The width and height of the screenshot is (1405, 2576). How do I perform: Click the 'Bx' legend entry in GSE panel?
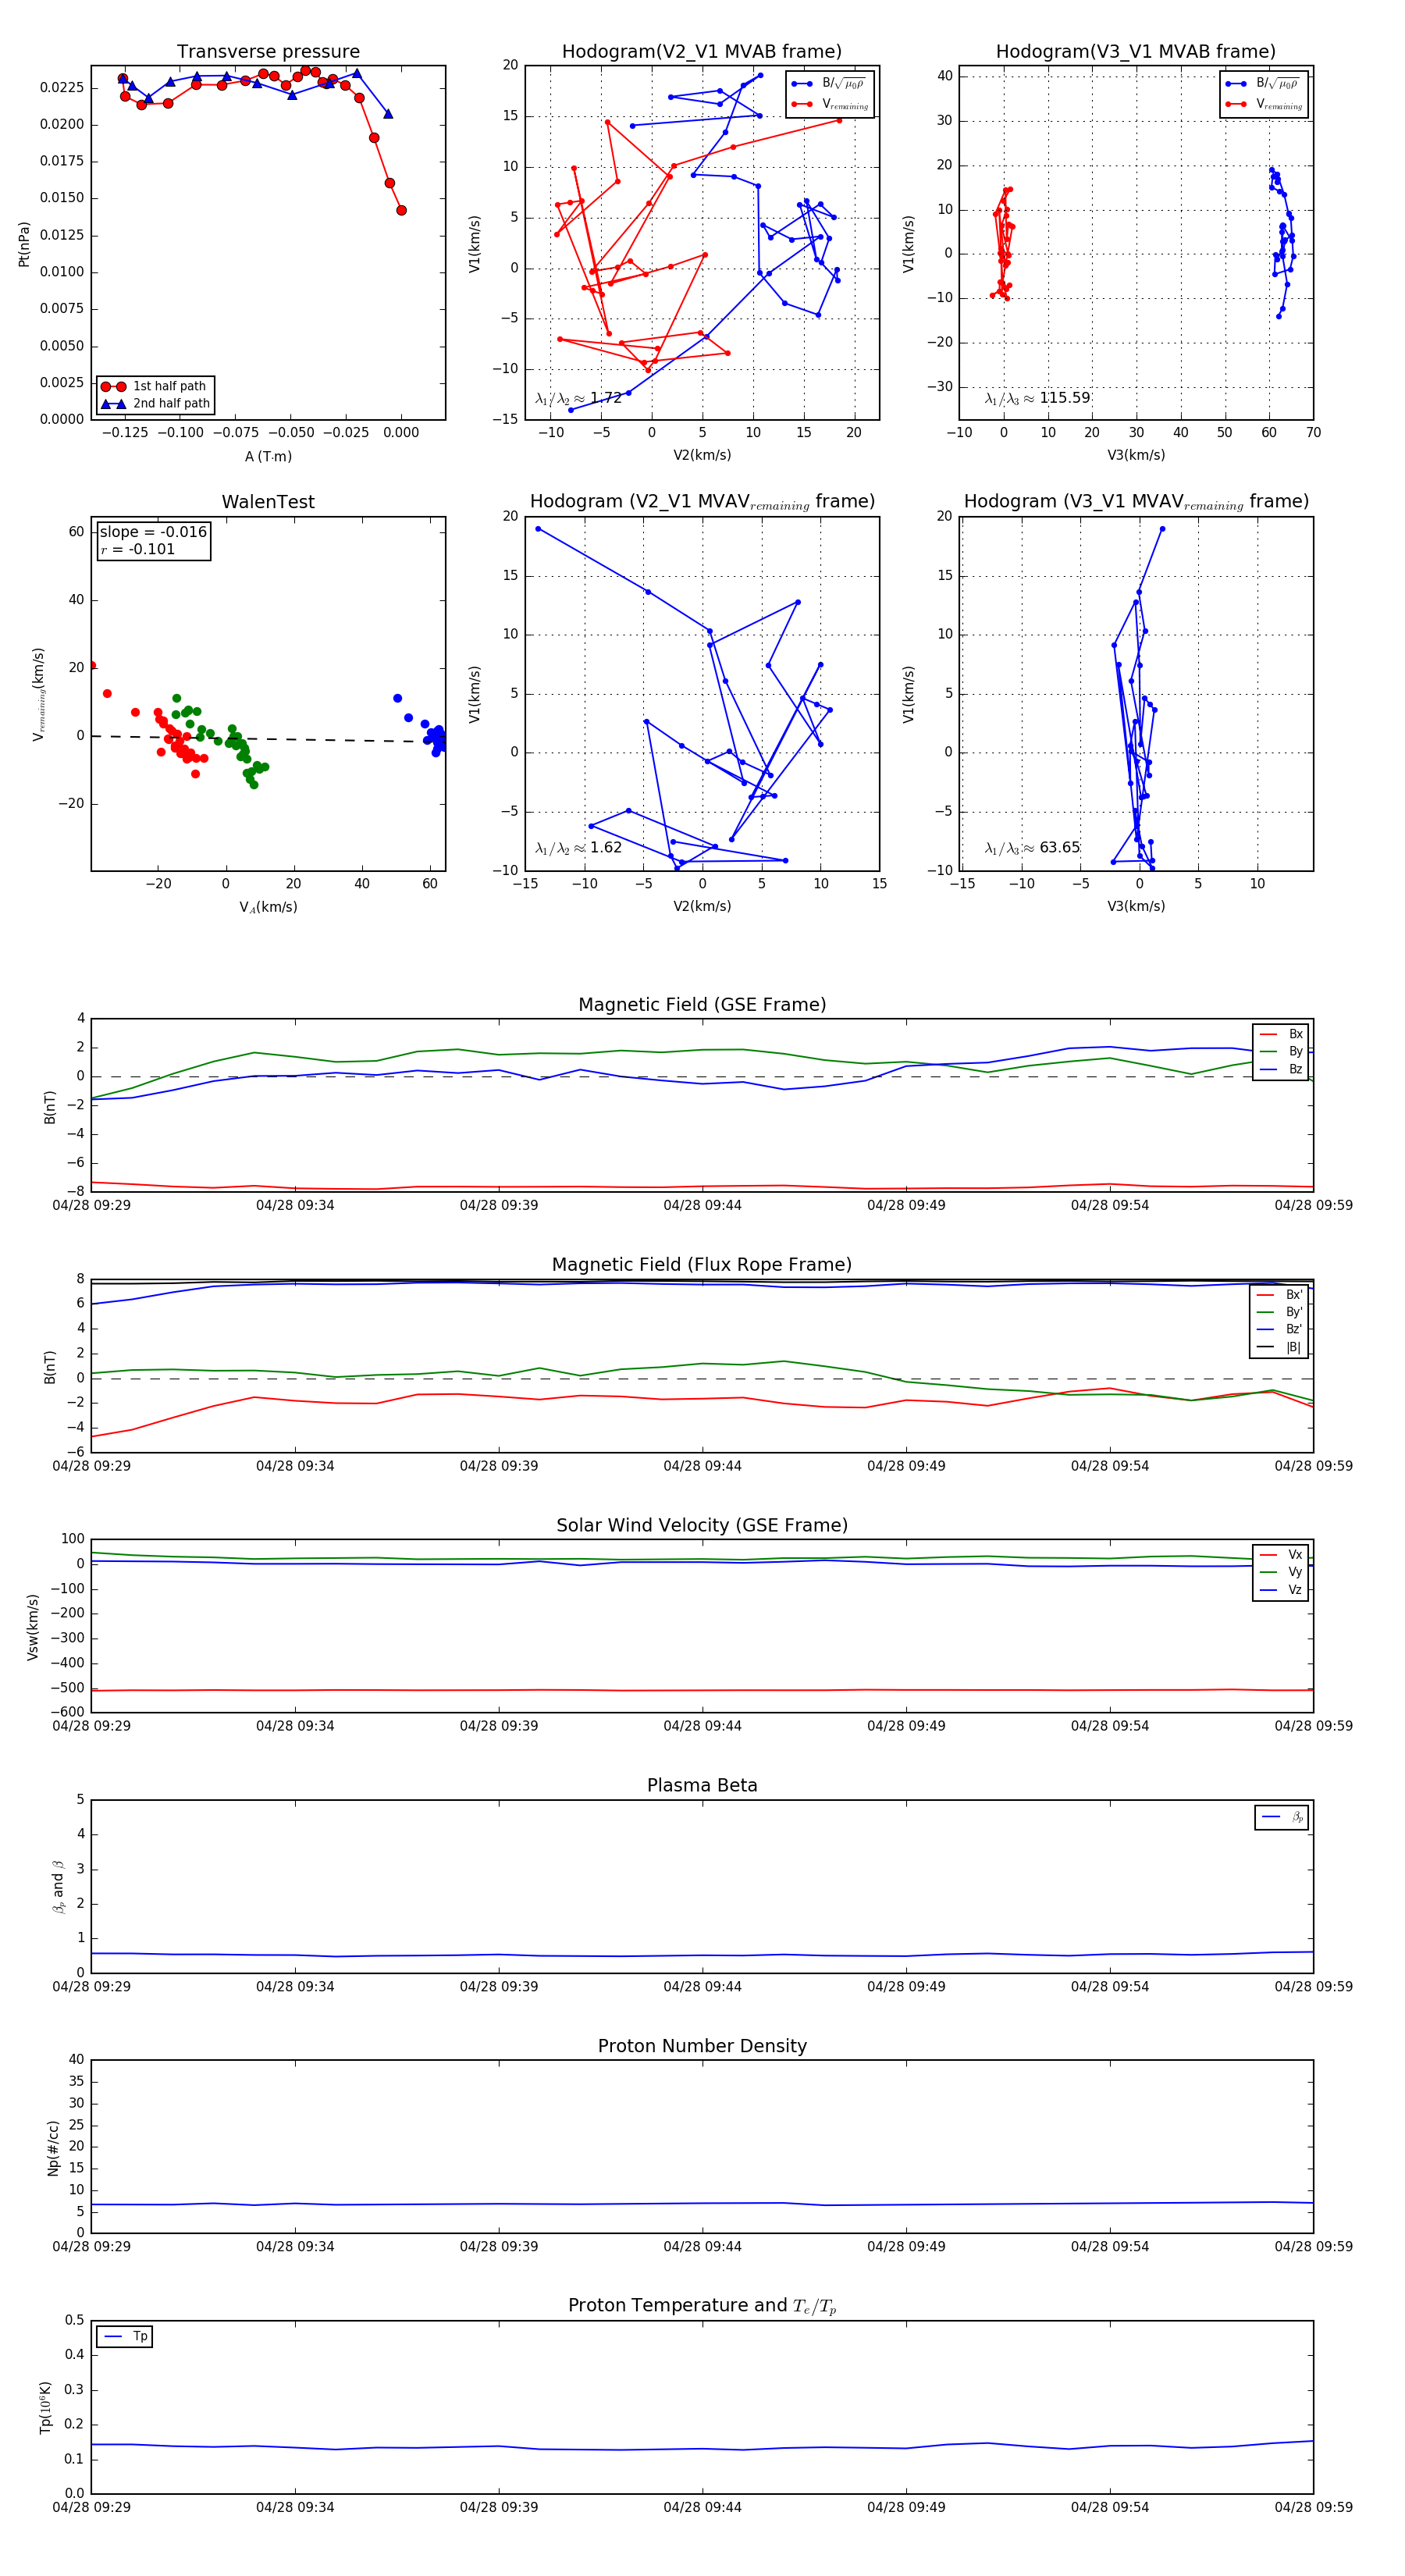tap(1281, 1034)
